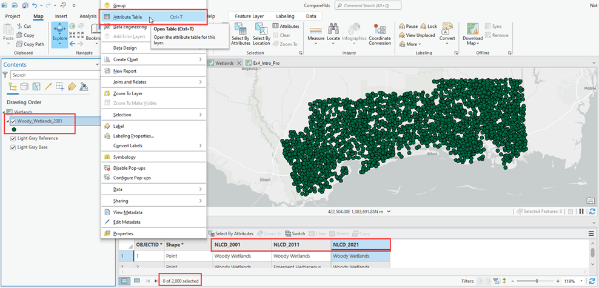Click the OBJECTID column header
The width and height of the screenshot is (599, 288).
coord(149,245)
